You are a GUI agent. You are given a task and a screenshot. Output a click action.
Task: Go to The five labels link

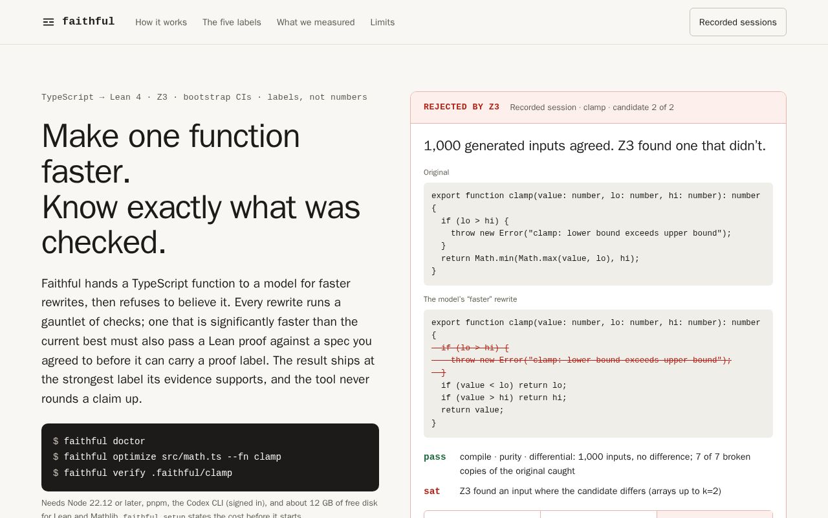coord(232,22)
